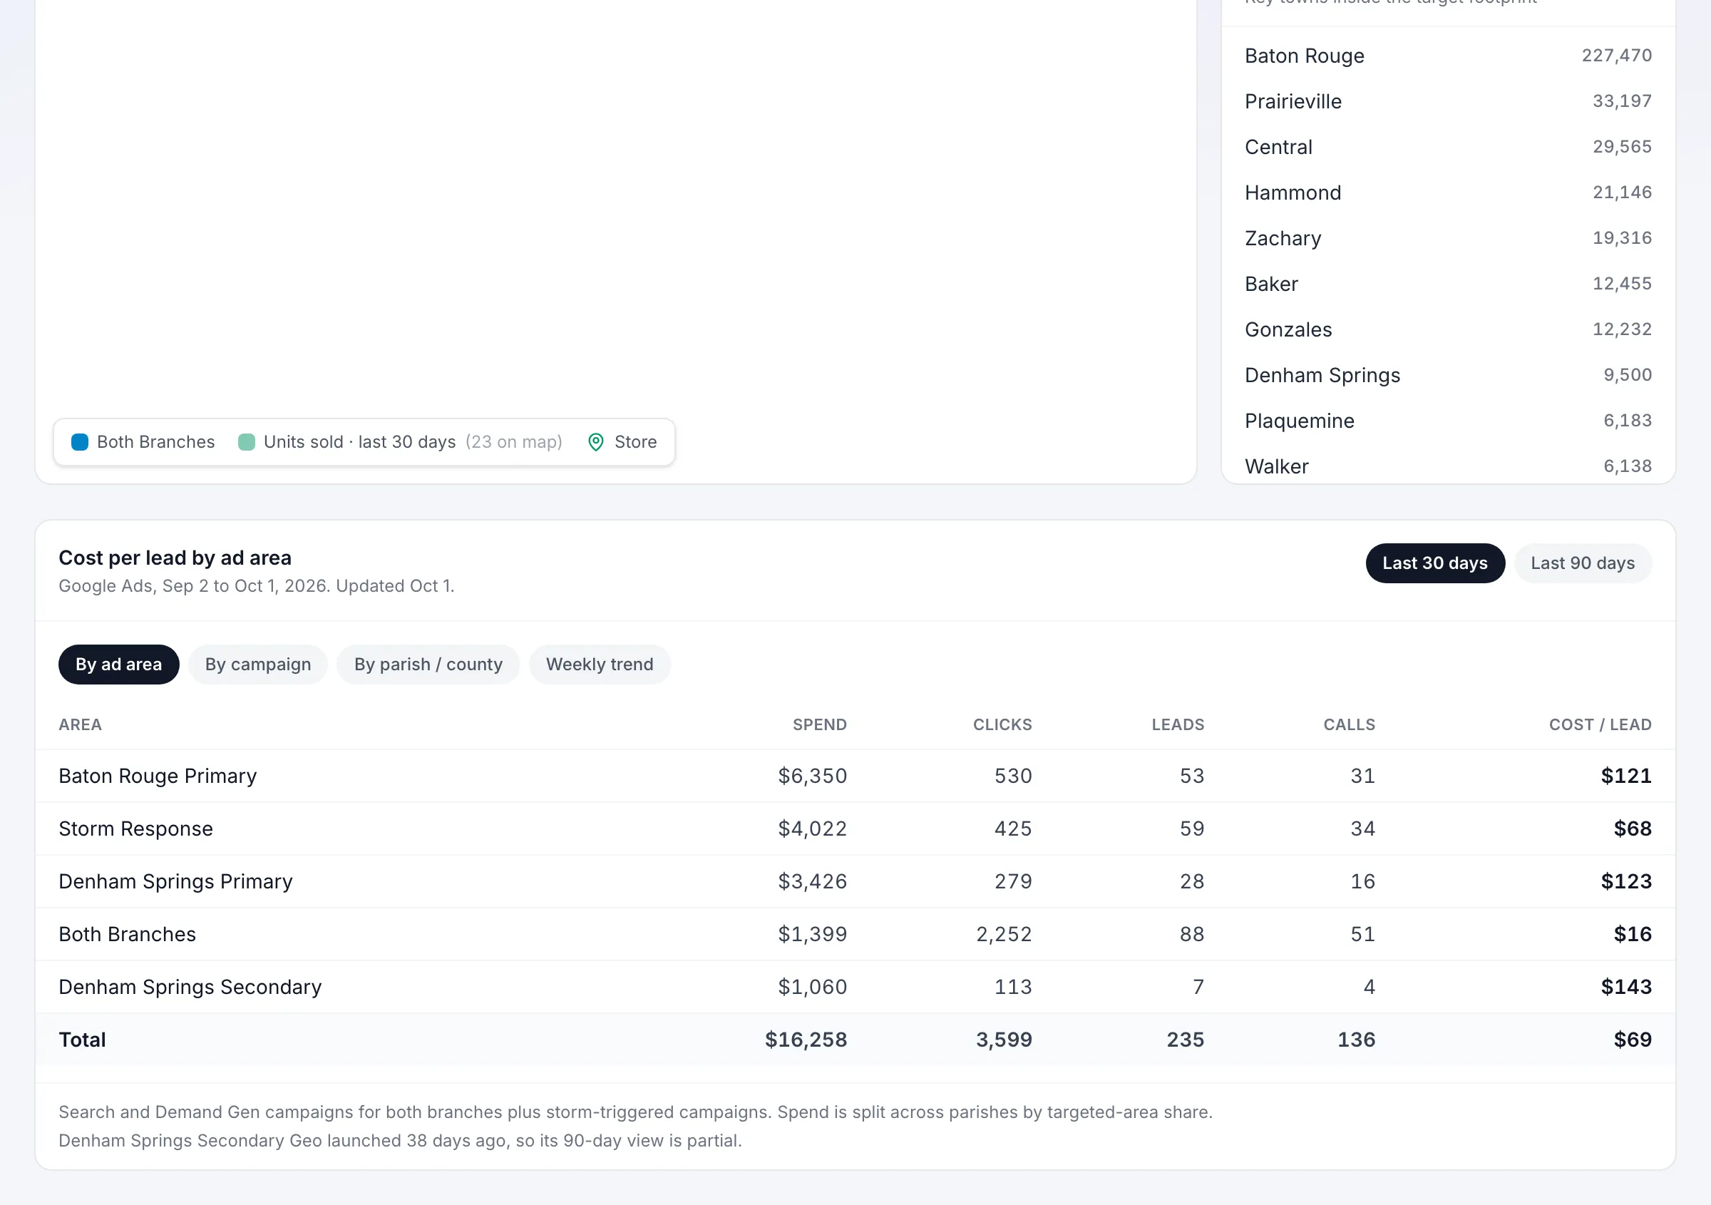The image size is (1711, 1205).
Task: Click the COST / LEAD column header
Action: tap(1600, 724)
